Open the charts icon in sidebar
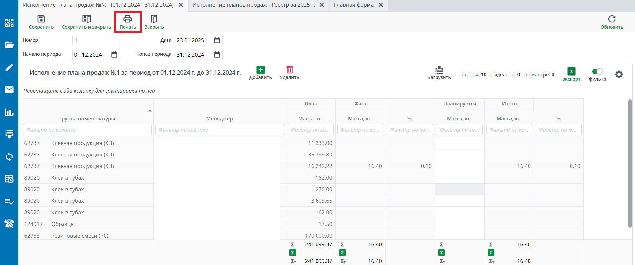The height and width of the screenshot is (265, 635). [9, 112]
